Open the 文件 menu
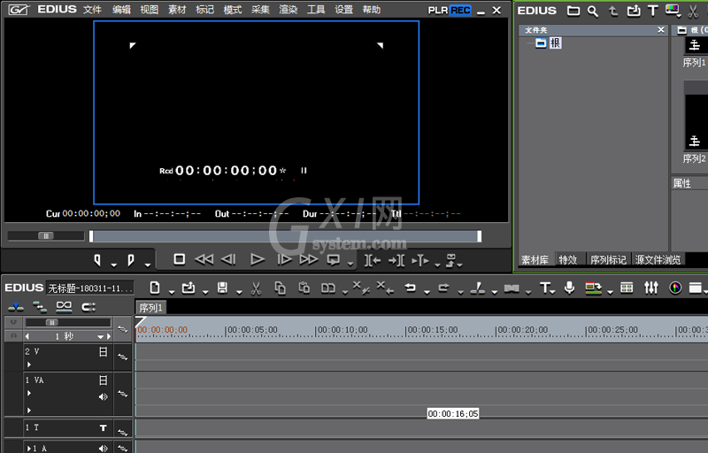This screenshot has width=708, height=453. [x=92, y=10]
